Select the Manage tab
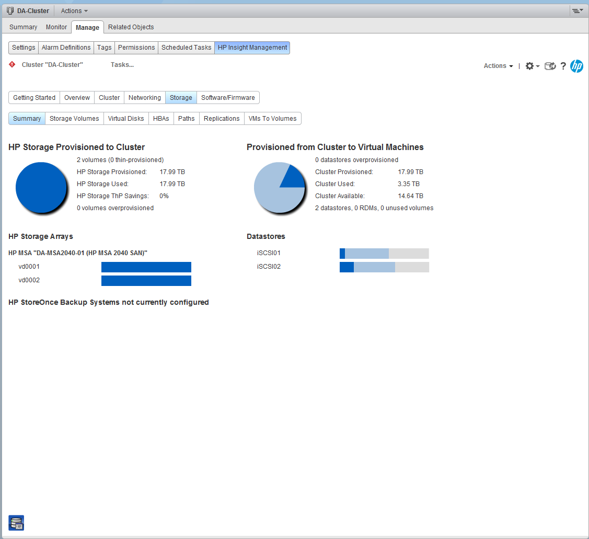589x539 pixels. click(x=87, y=27)
